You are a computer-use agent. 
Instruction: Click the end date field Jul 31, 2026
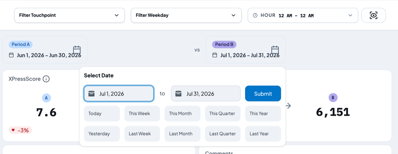coord(206,94)
